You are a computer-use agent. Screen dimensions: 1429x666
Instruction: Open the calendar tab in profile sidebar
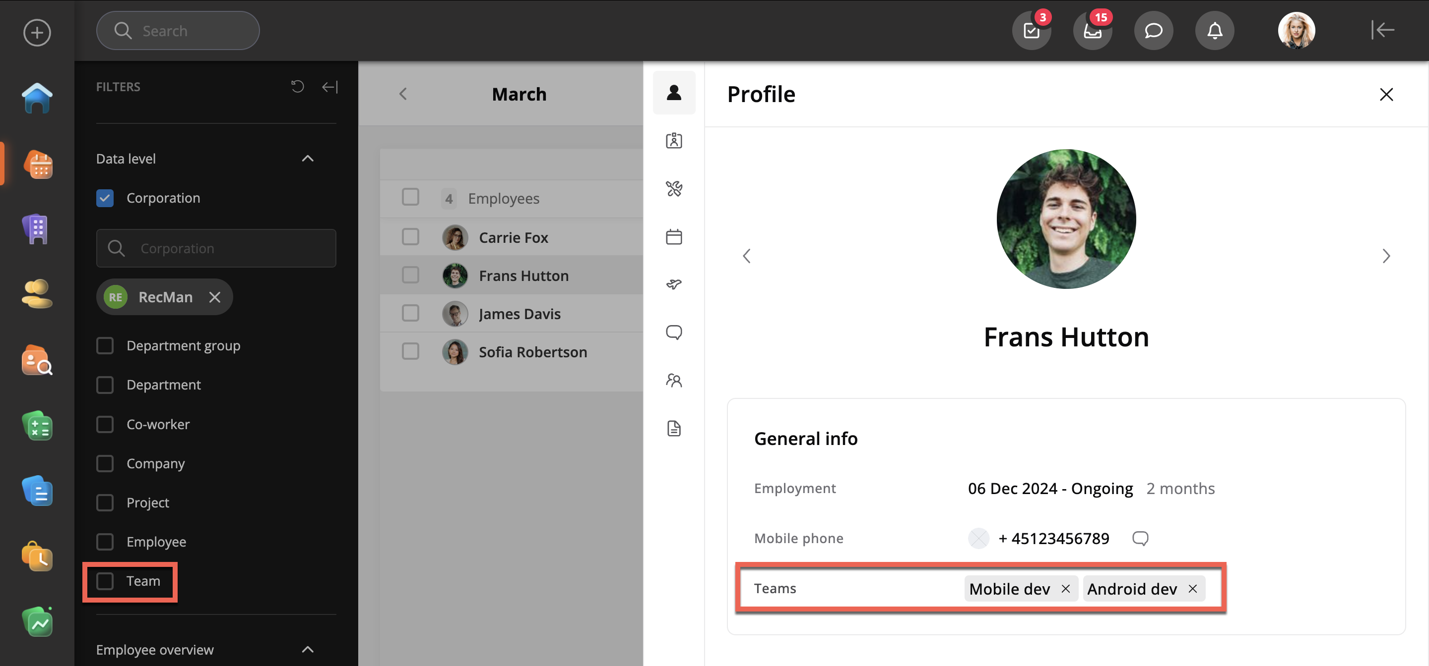click(x=674, y=236)
